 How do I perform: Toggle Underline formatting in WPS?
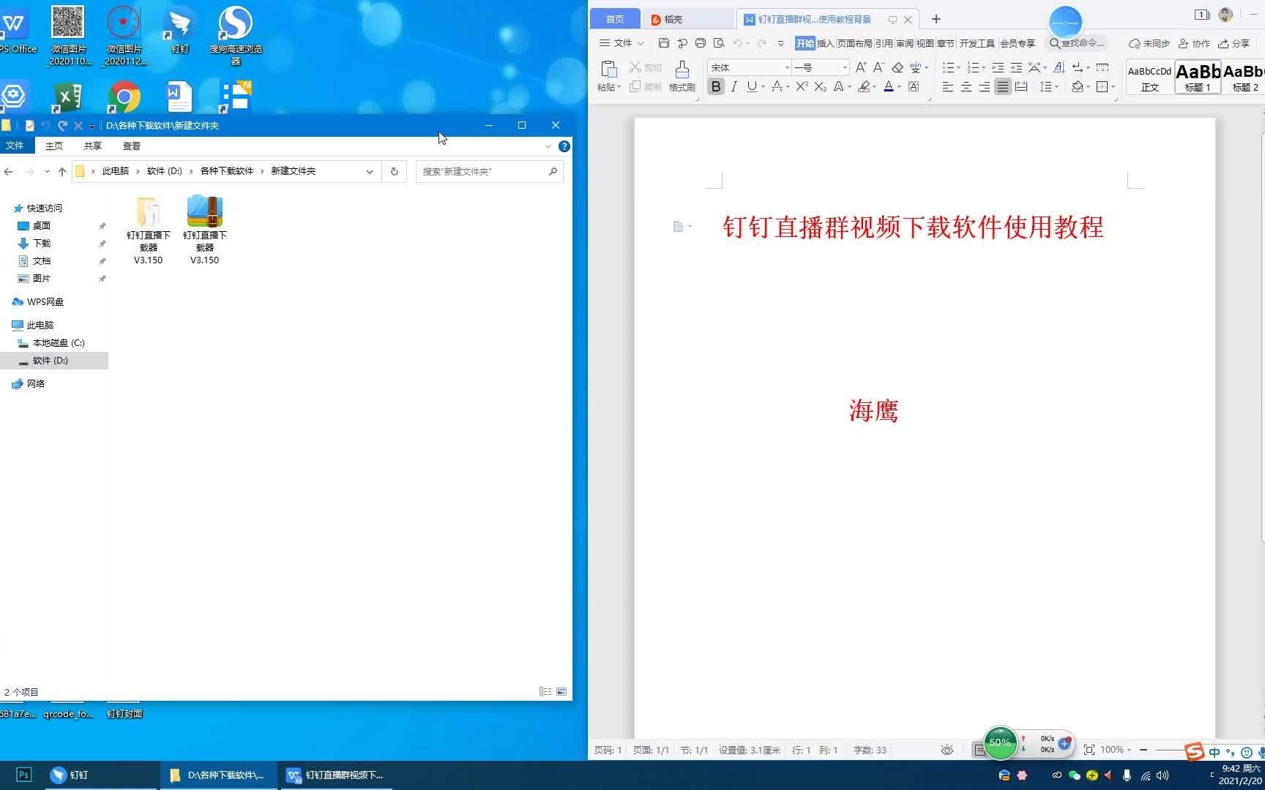[752, 87]
